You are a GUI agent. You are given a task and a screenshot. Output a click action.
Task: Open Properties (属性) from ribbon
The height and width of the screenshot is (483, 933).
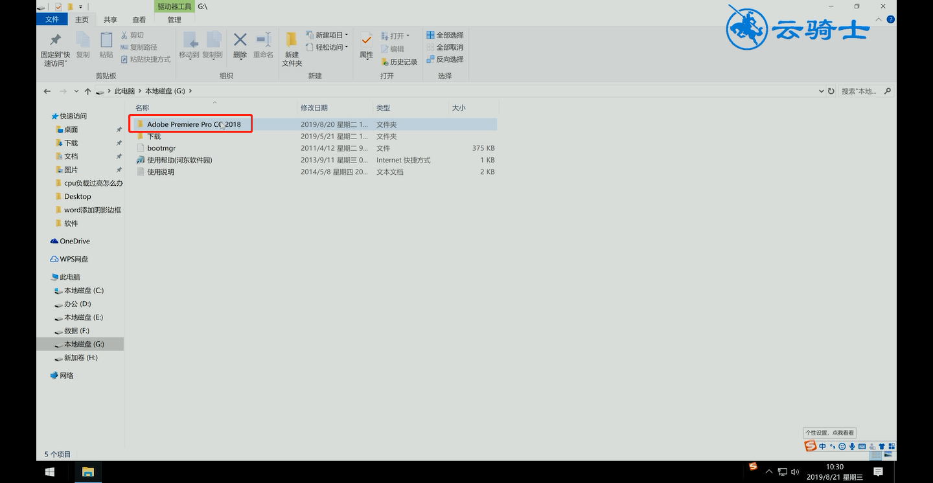[367, 45]
